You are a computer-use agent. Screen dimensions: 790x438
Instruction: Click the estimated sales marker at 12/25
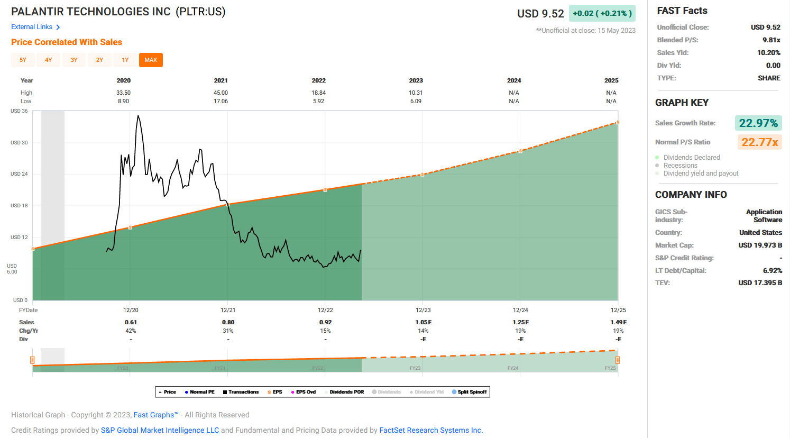pos(618,123)
